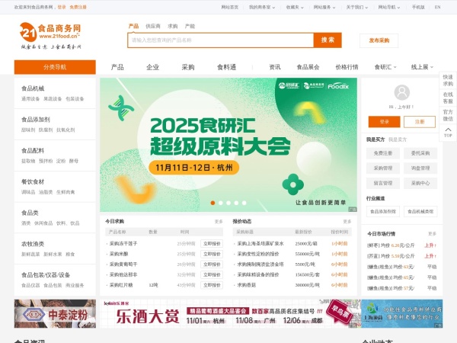Select the 产能 search tab
The width and height of the screenshot is (457, 343).
(190, 26)
